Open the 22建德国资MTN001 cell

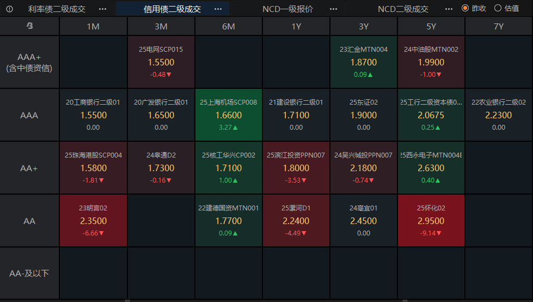pyautogui.click(x=229, y=221)
